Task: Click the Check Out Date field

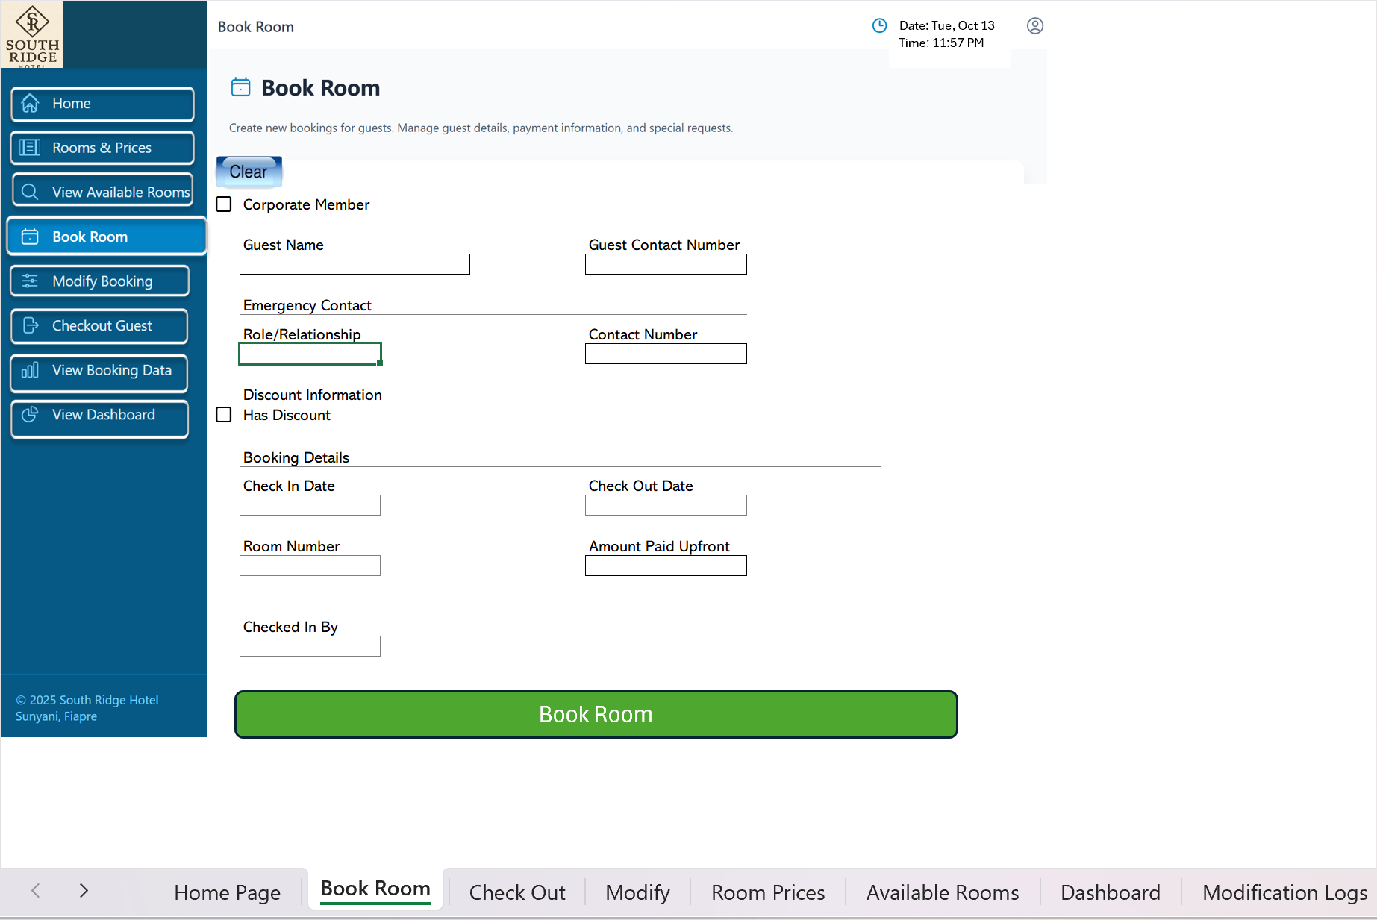Action: point(666,505)
